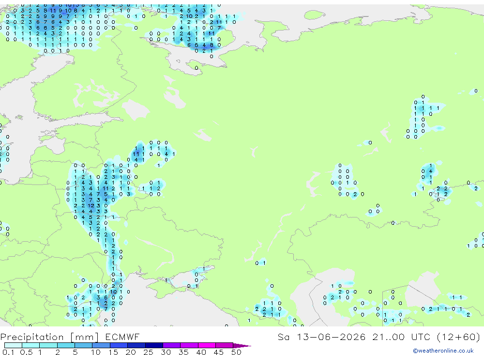Select the arrow-shaped above-50 mm legend swatch
The image size is (484, 355).
(x=242, y=346)
